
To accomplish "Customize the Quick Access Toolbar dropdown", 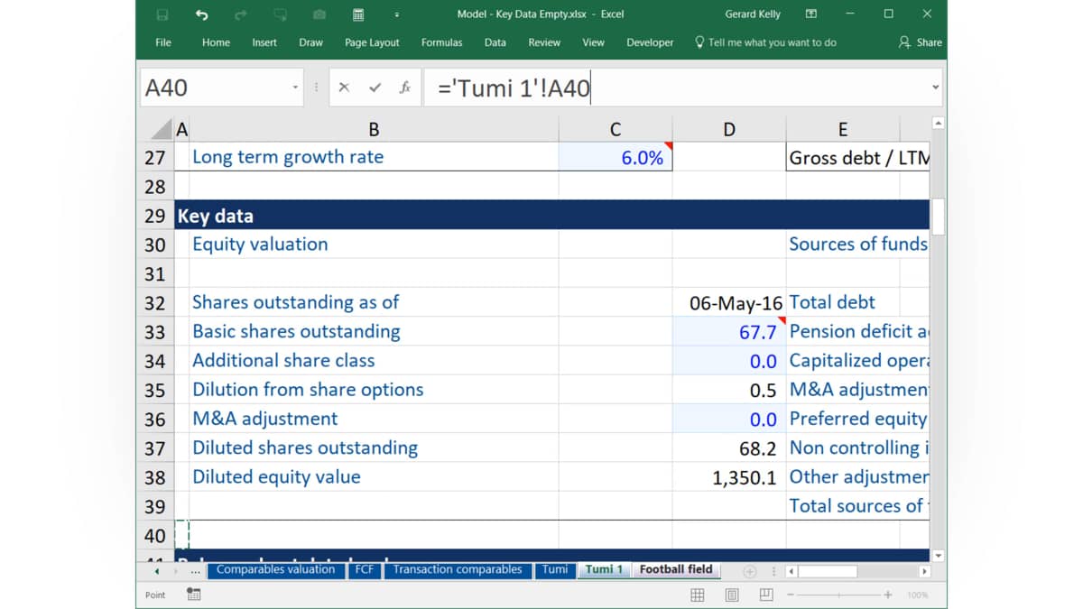I will click(x=396, y=14).
